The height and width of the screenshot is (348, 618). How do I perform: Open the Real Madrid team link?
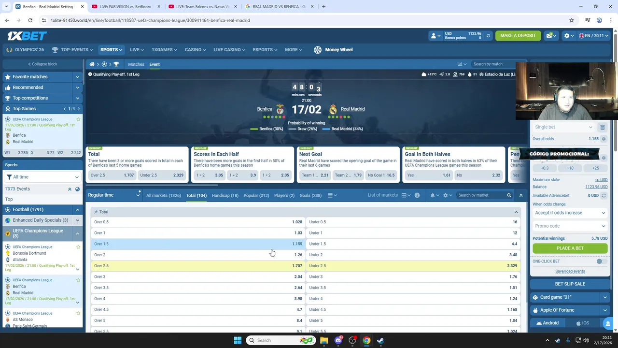coord(352,109)
